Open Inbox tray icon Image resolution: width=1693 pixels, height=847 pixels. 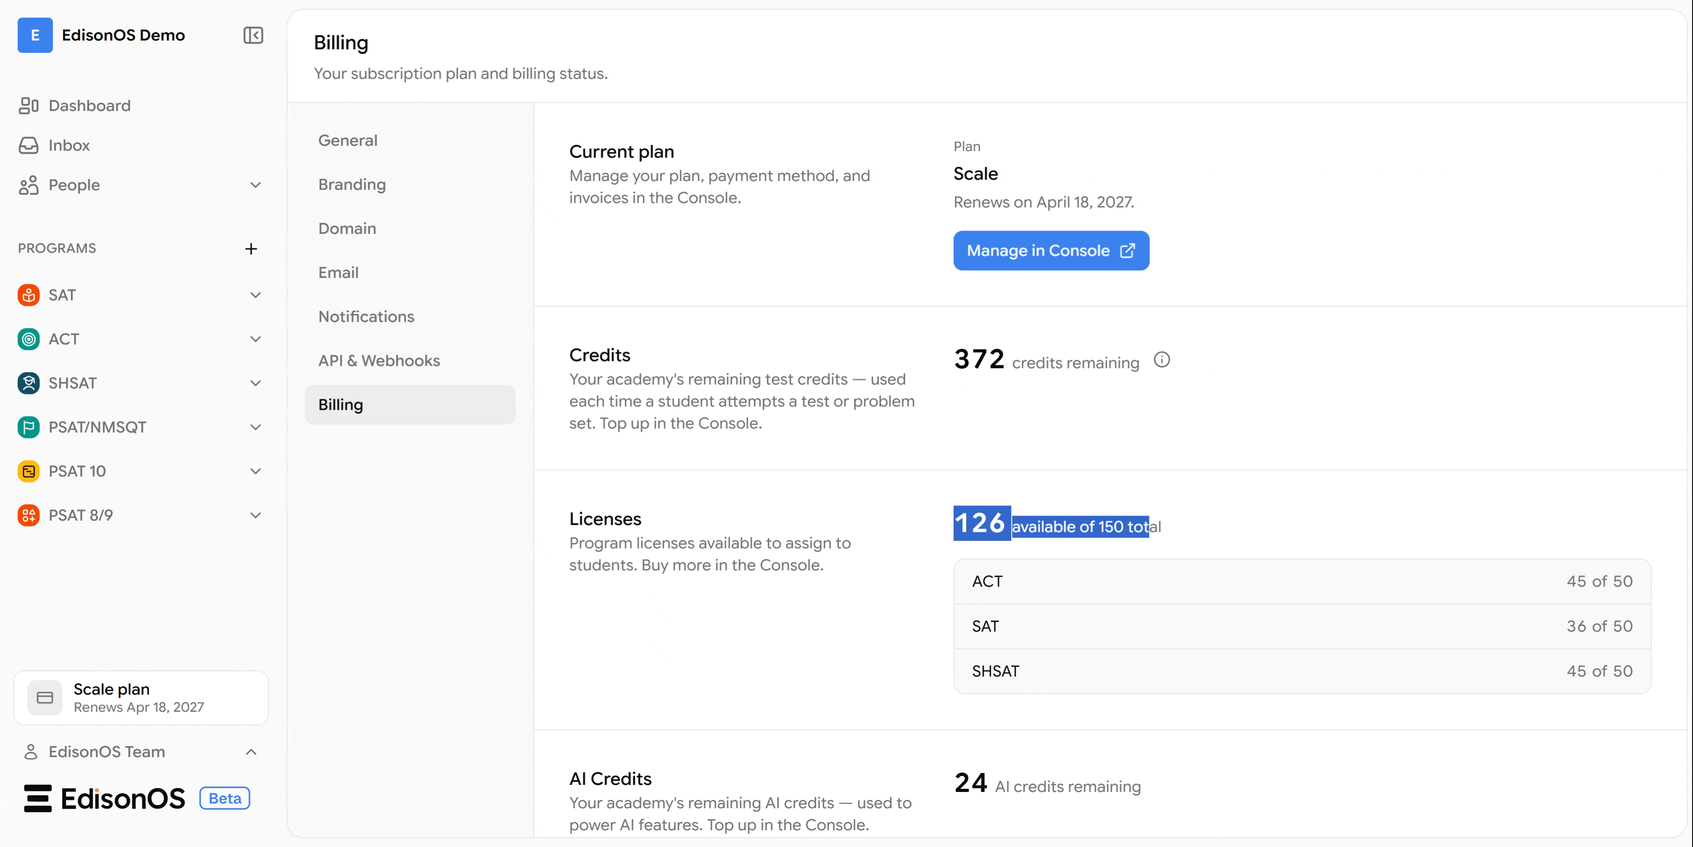pos(28,145)
